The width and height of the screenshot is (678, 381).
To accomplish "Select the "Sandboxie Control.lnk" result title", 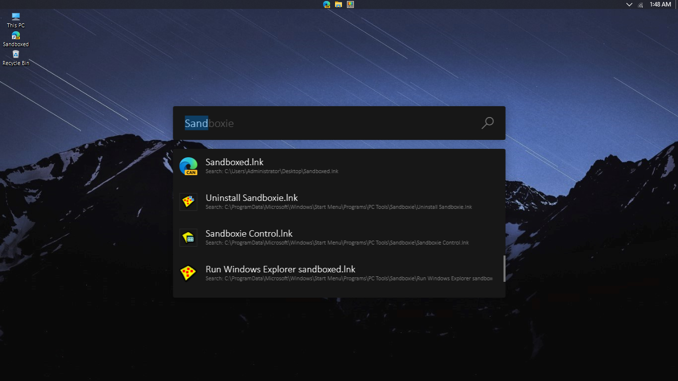I will pos(249,234).
